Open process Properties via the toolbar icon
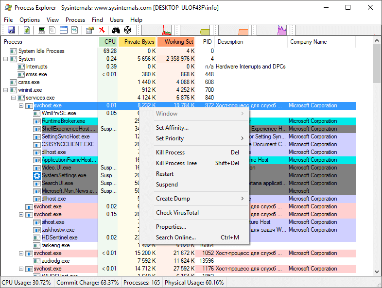Viewport: 382px width, 288px height. (90, 30)
